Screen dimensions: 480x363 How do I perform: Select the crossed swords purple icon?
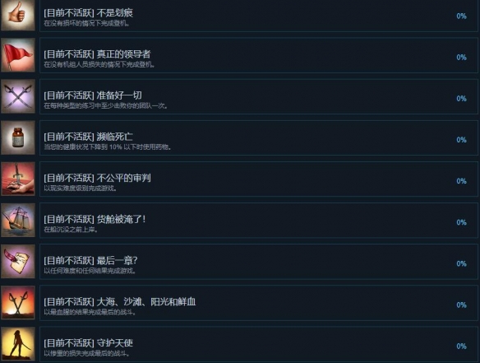(18, 96)
